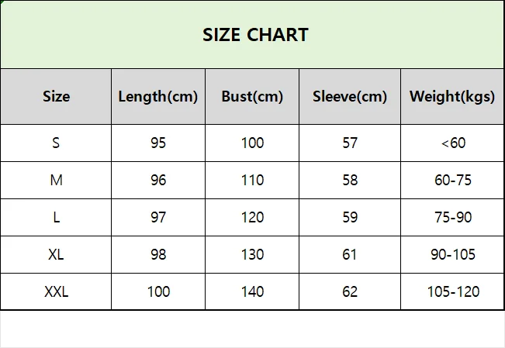Select the sleeve value 59
Viewport: 505px width, 348px height.
(x=350, y=217)
